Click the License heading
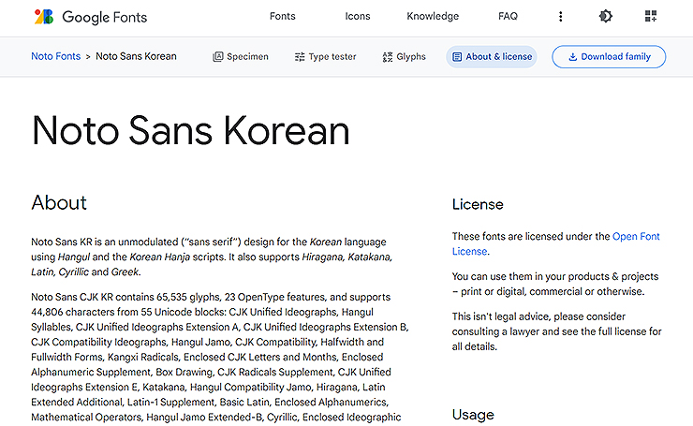693x426 pixels. 478,204
